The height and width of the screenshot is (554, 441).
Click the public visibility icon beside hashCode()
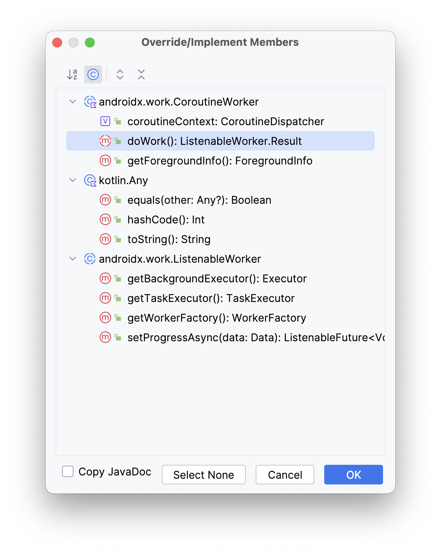click(118, 219)
